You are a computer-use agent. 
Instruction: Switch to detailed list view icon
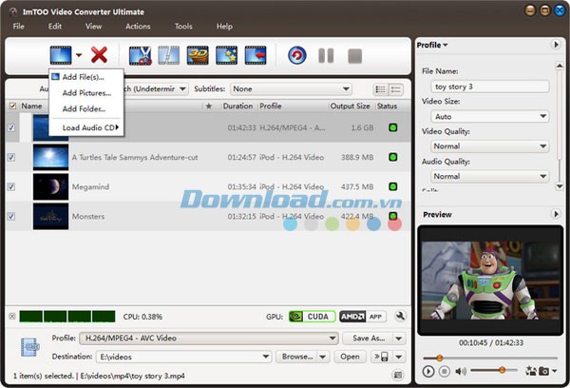point(396,89)
